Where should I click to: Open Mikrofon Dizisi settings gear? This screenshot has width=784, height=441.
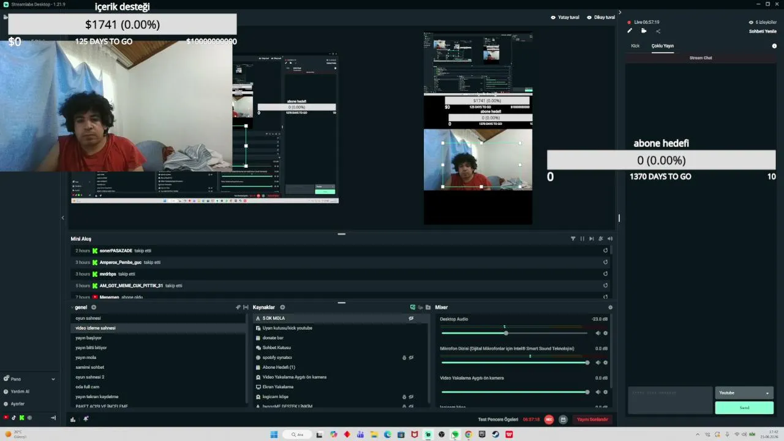(606, 363)
